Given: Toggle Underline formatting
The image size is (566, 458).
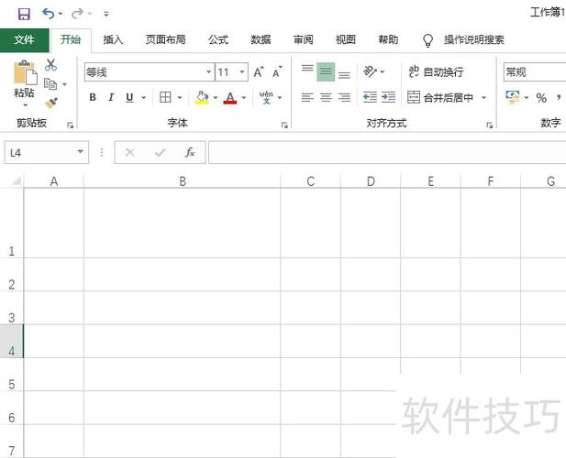Looking at the screenshot, I should [x=129, y=97].
